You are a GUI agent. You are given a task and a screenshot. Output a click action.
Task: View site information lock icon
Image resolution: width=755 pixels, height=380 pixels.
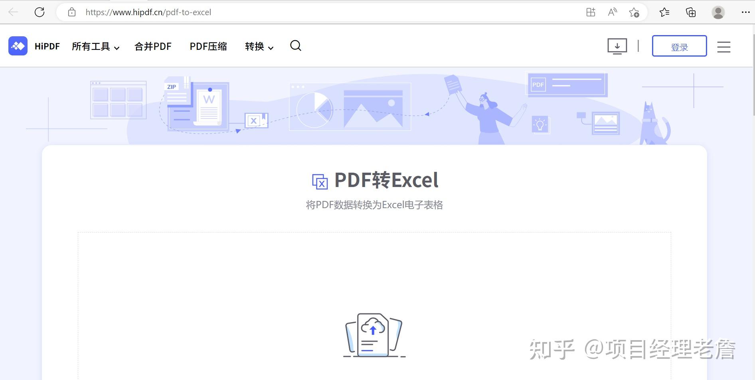72,12
